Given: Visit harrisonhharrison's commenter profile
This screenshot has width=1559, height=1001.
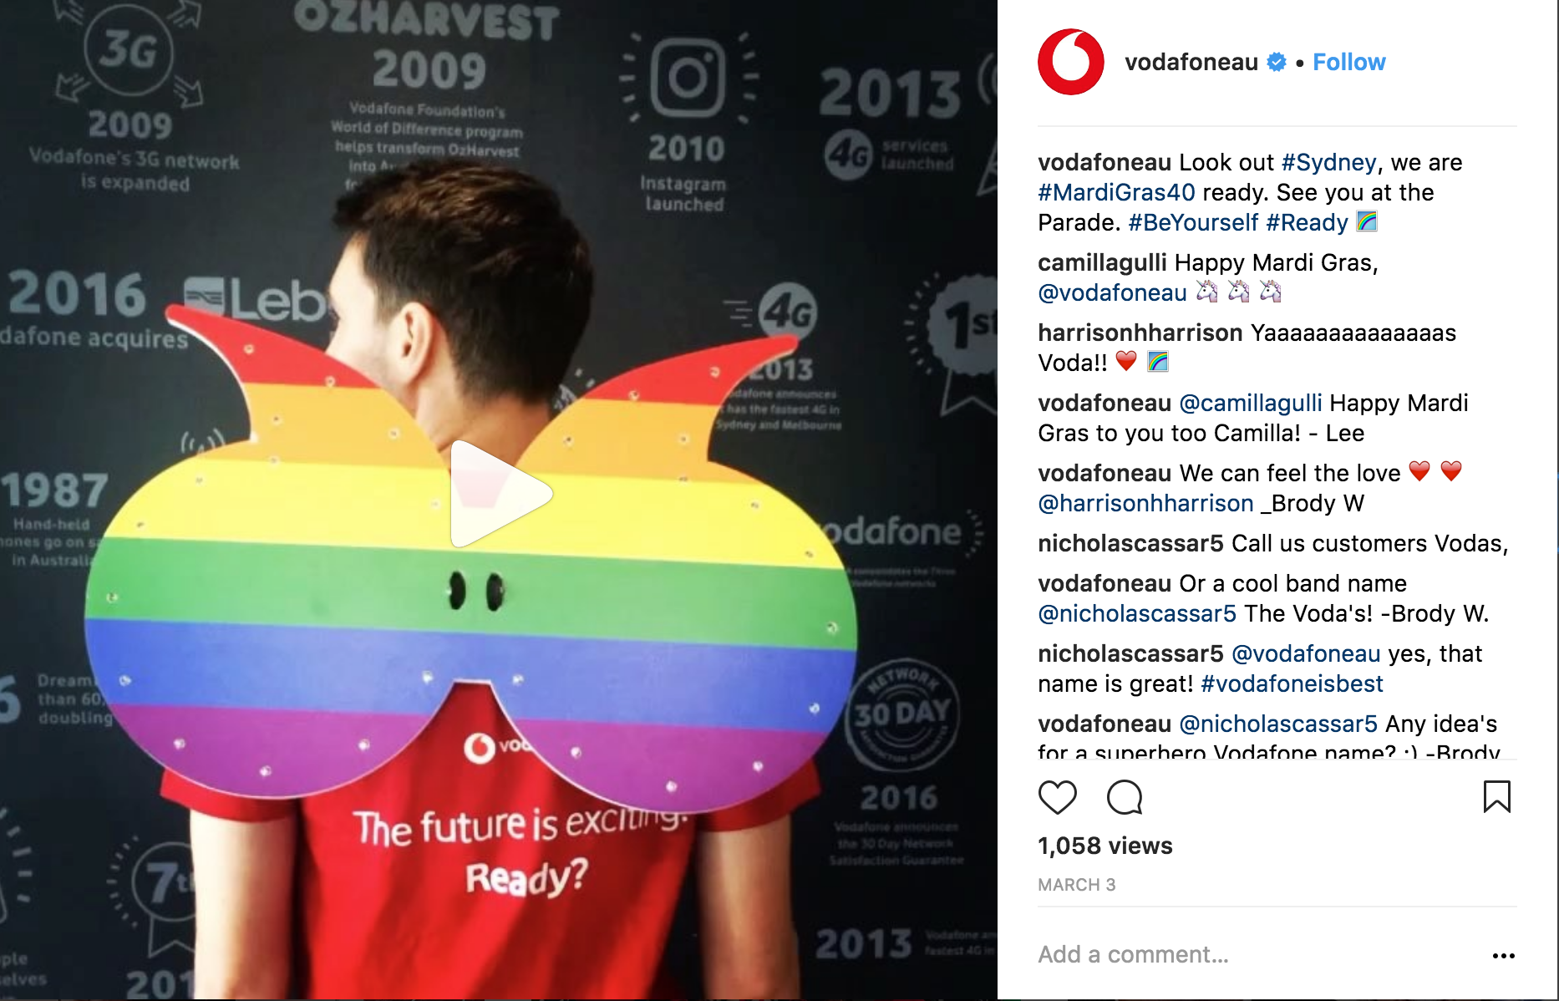Looking at the screenshot, I should click(x=1140, y=333).
